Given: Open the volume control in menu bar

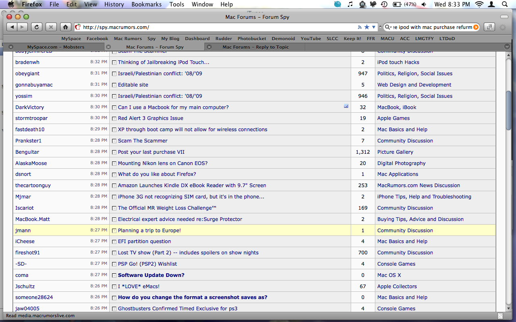Looking at the screenshot, I should 424,4.
